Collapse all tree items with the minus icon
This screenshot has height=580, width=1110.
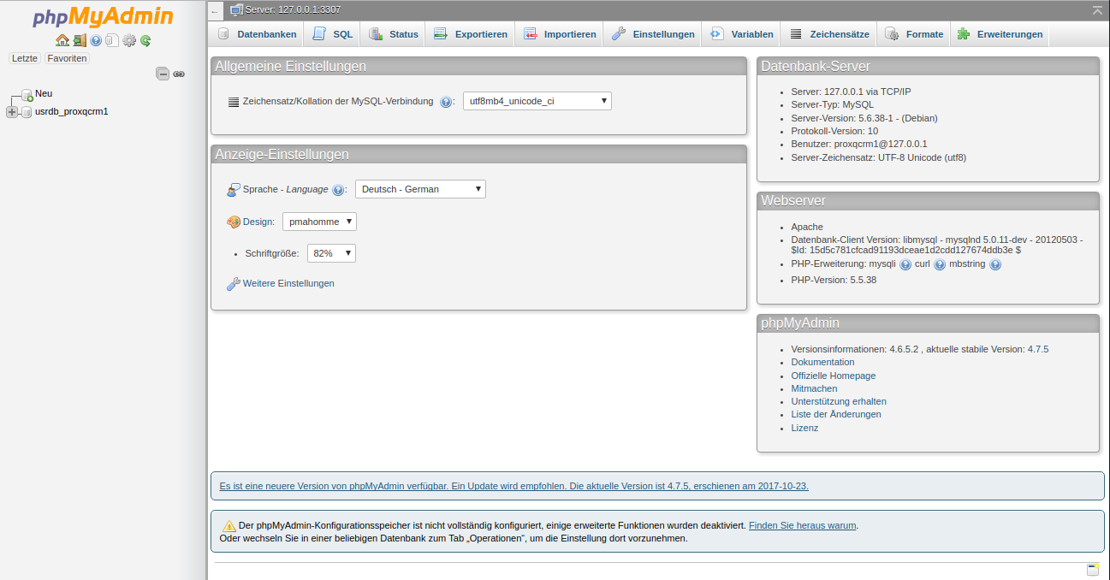pyautogui.click(x=163, y=74)
